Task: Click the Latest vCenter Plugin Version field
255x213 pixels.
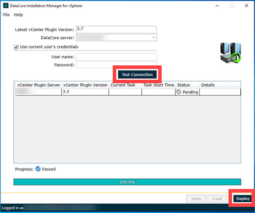Action: [x=116, y=30]
